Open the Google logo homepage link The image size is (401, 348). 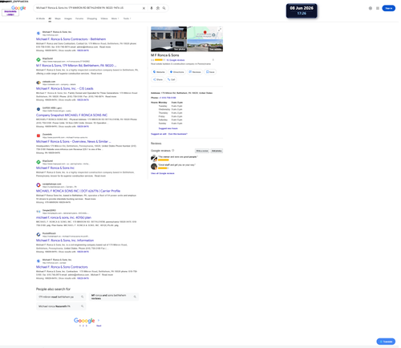click(18, 8)
